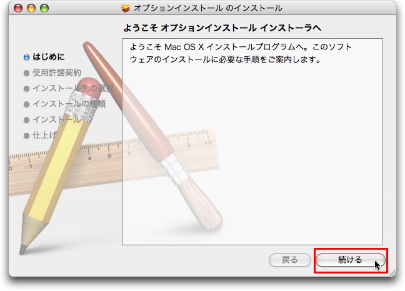Click the 続ける (Continue) button
Screen dimensions: 405x291
pyautogui.click(x=350, y=260)
